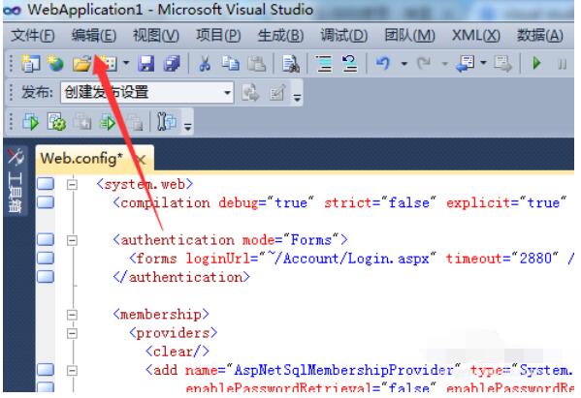581x398 pixels.
Task: Open the 数据(A) menu
Action: tap(540, 36)
